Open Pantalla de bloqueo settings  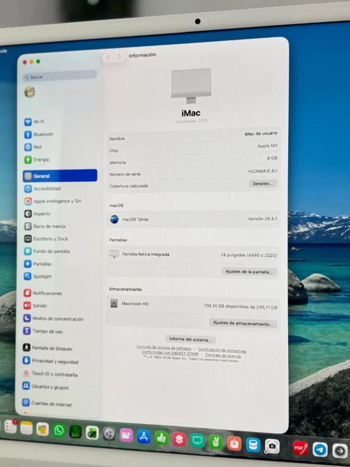click(x=48, y=348)
